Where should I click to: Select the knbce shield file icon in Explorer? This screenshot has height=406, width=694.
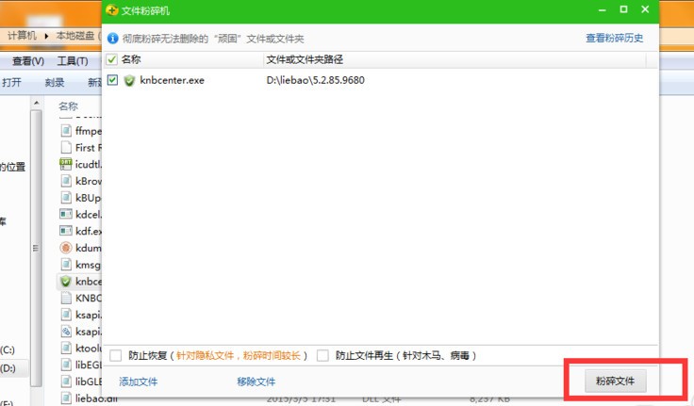[x=66, y=282]
